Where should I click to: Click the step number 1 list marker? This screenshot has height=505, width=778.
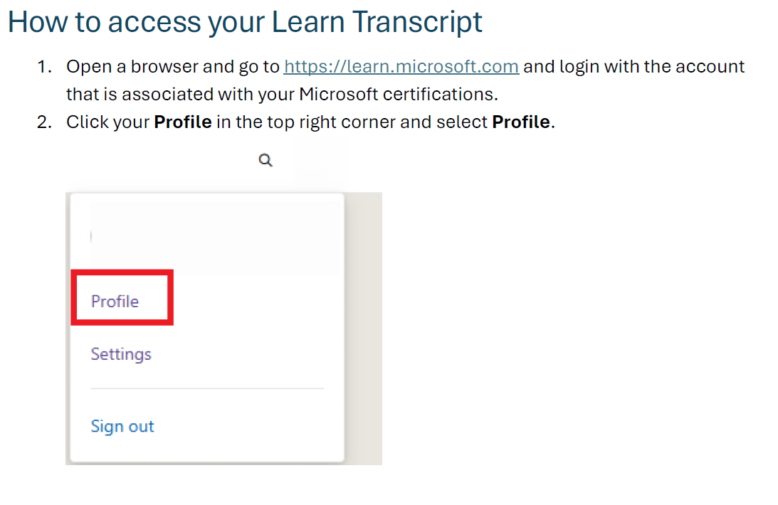click(x=45, y=67)
